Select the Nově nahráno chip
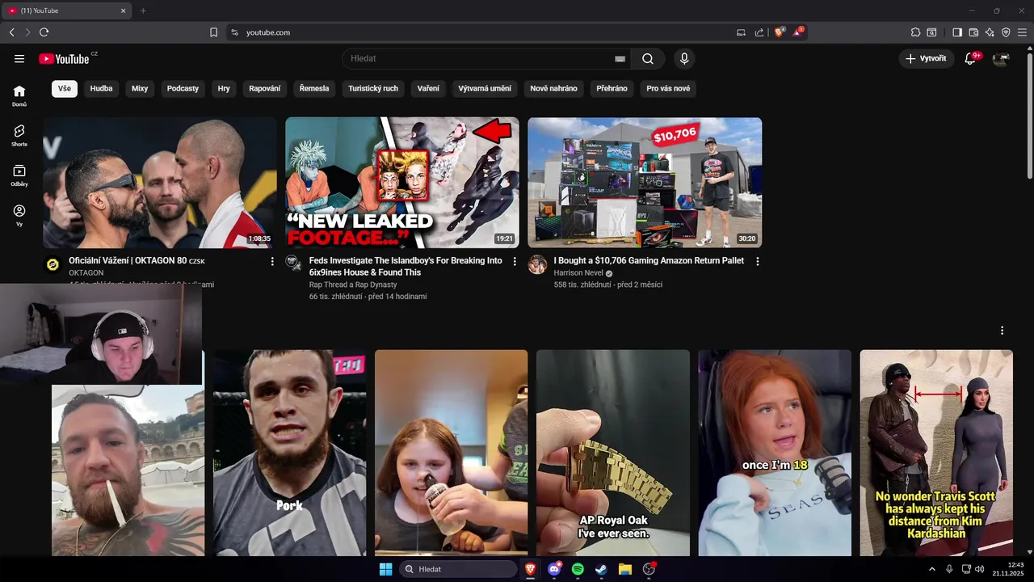This screenshot has height=582, width=1034. click(553, 88)
